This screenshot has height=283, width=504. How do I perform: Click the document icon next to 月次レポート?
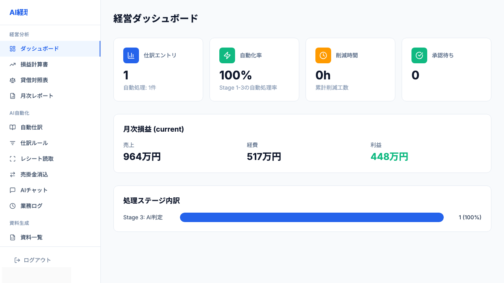click(13, 96)
